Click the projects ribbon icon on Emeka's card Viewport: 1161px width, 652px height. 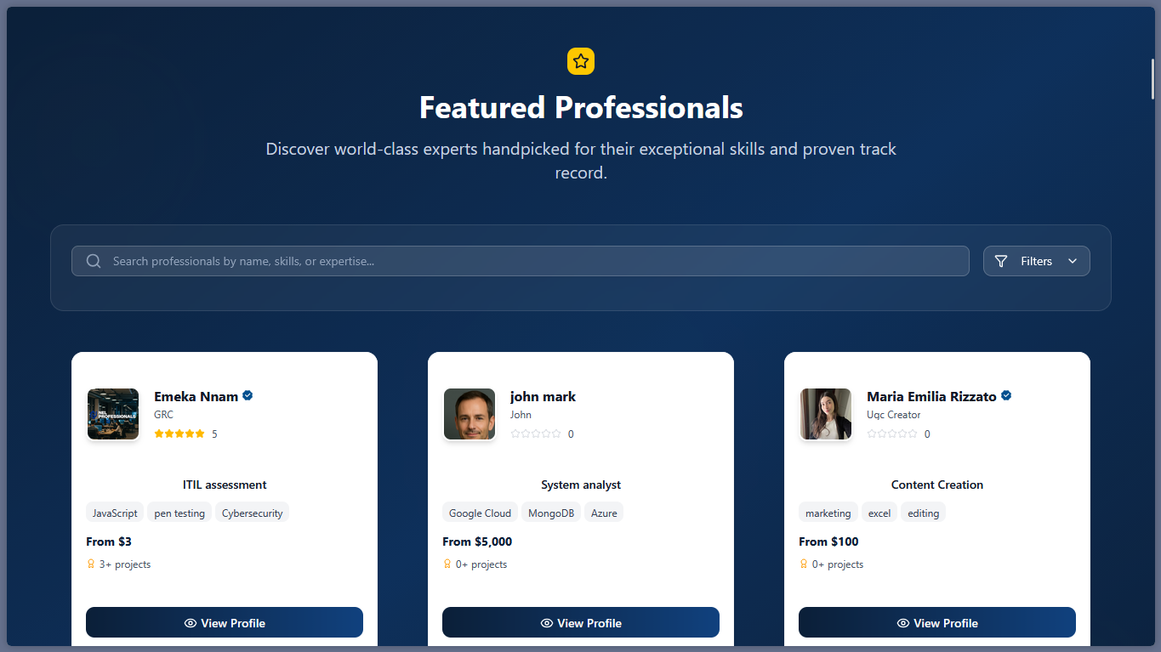tap(91, 564)
